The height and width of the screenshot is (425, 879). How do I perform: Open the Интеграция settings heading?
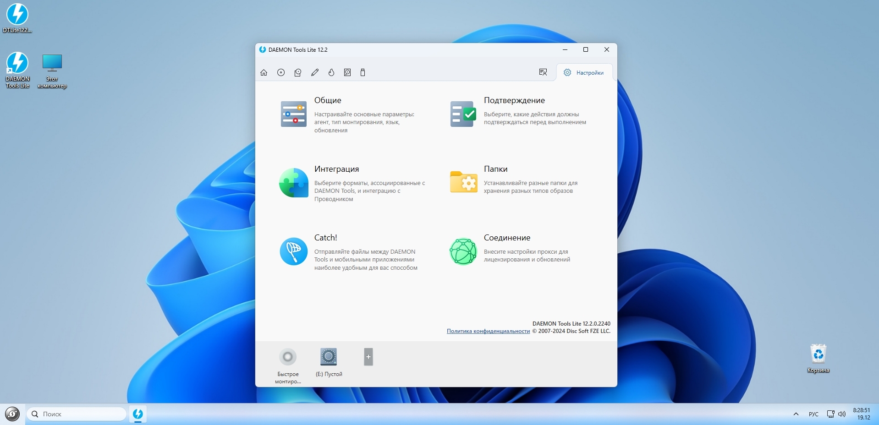point(336,169)
